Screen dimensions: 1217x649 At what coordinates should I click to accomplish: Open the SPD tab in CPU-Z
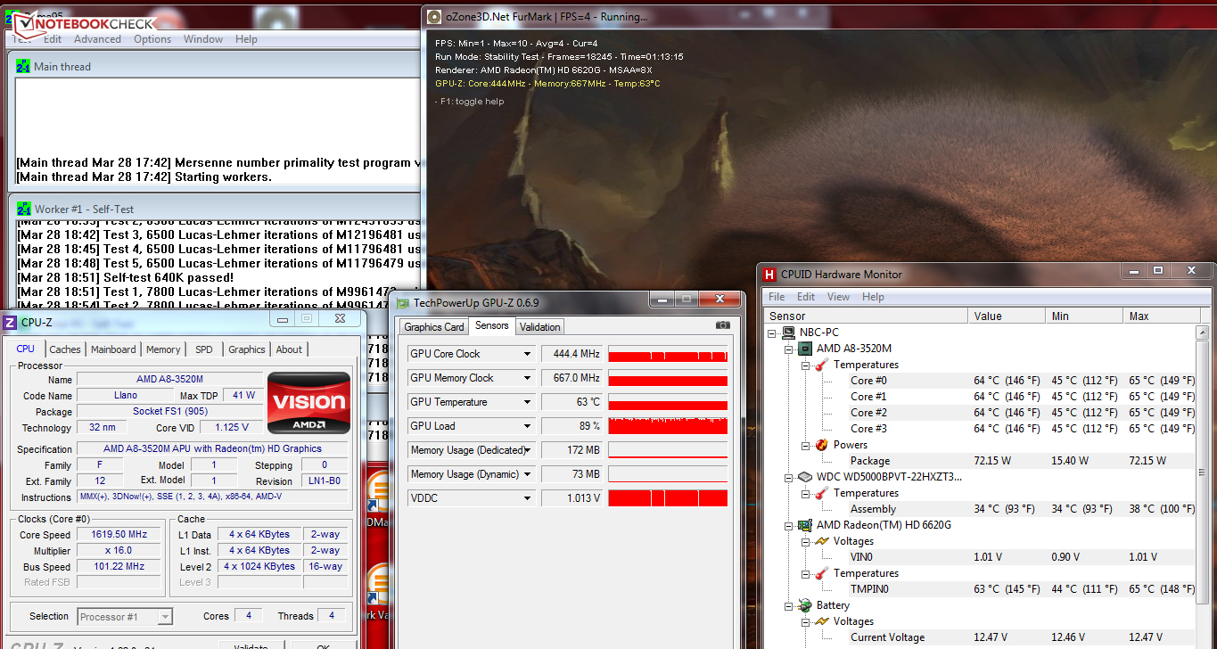pyautogui.click(x=204, y=349)
